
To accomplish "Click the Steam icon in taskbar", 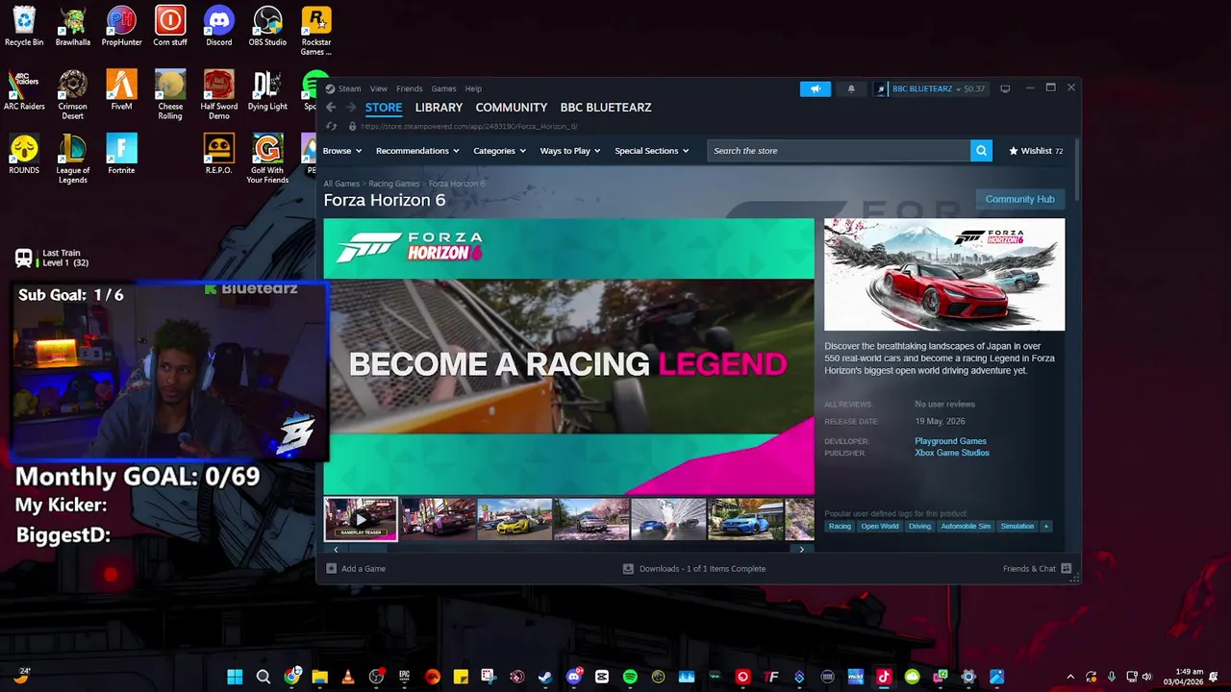I will point(545,677).
